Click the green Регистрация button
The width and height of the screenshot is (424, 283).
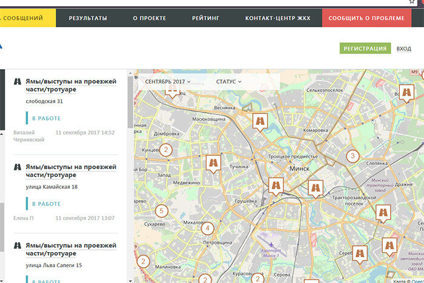pyautogui.click(x=365, y=48)
